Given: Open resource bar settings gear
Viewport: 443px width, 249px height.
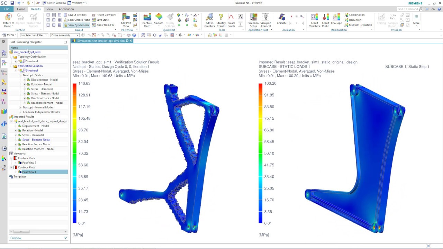Looking at the screenshot, I should click(3, 41).
